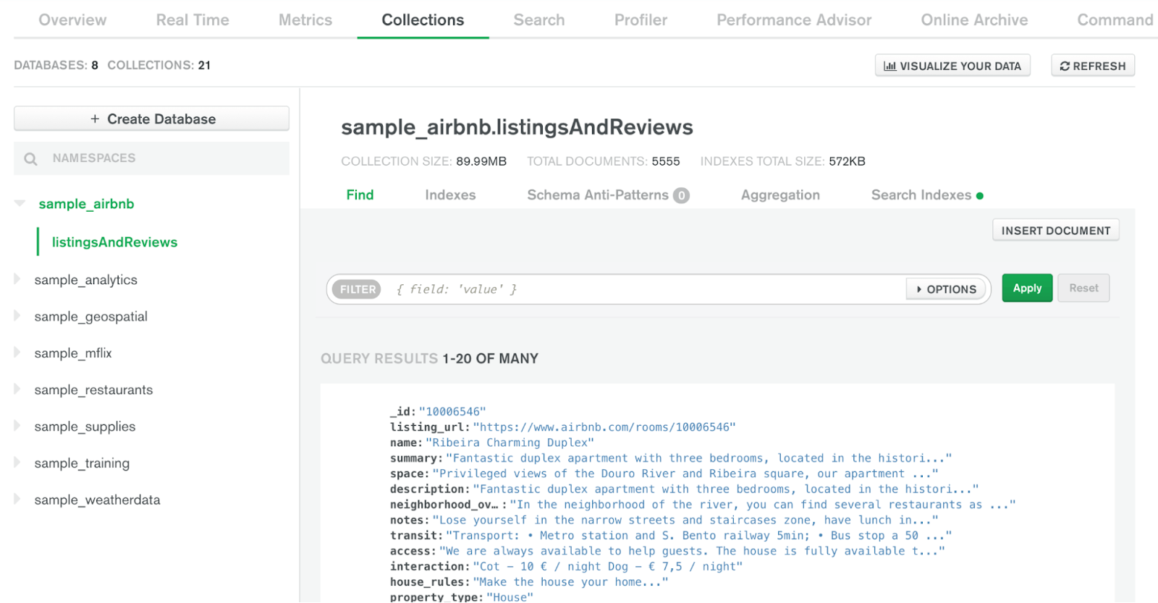Screen dimensions: 1158x603
Task: Click the Refresh button
Action: [1093, 66]
